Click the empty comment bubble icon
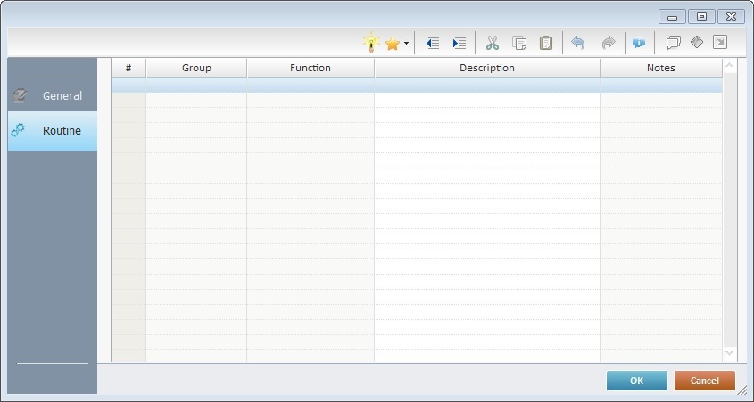The image size is (754, 402). pos(674,43)
